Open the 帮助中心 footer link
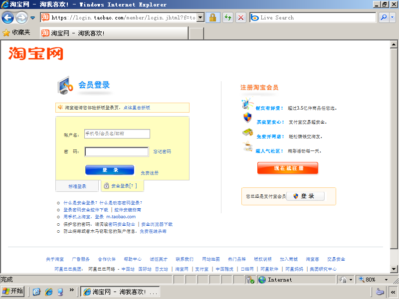 133,259
